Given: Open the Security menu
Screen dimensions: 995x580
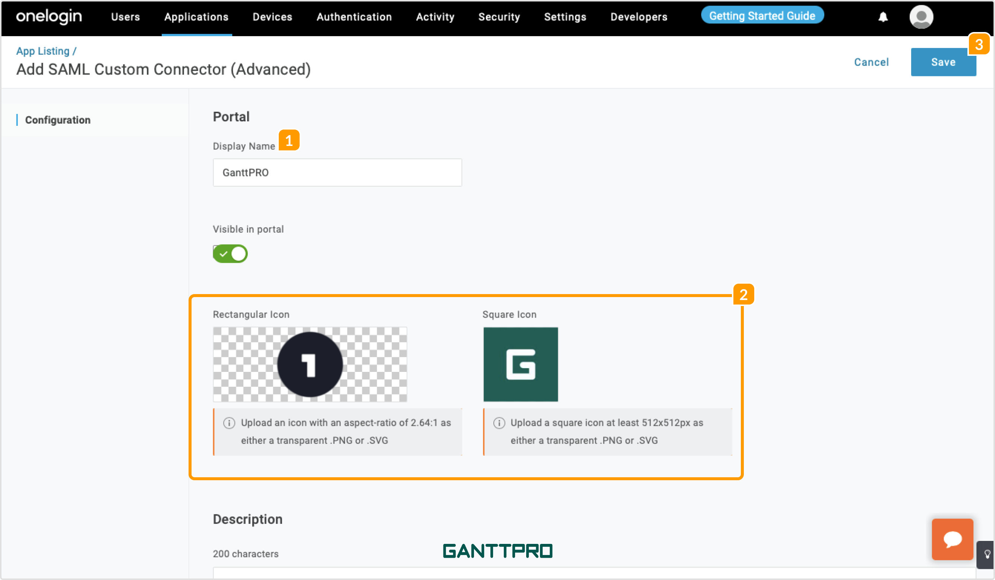Looking at the screenshot, I should pos(499,17).
